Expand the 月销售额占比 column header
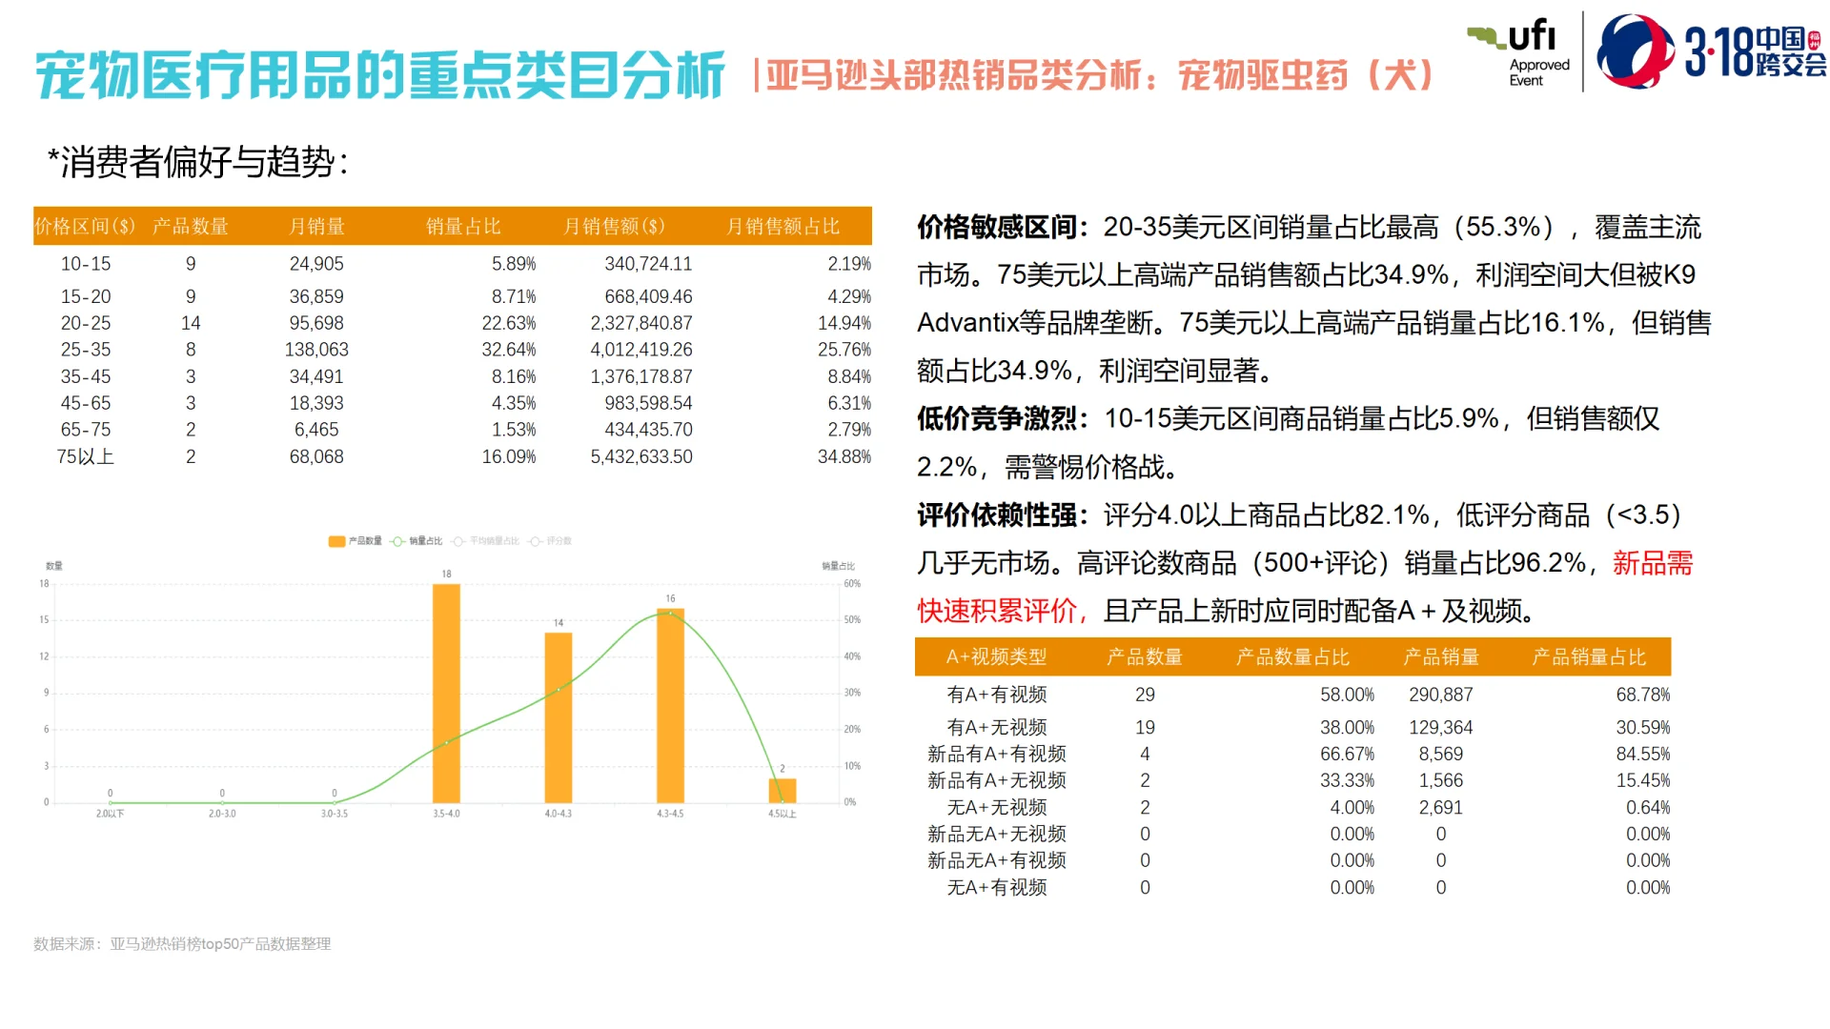Image resolution: width=1830 pixels, height=1029 pixels. pyautogui.click(x=784, y=227)
